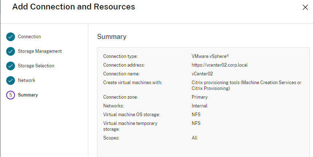
Task: Click the Connection step checkmark icon
Action: click(10, 37)
